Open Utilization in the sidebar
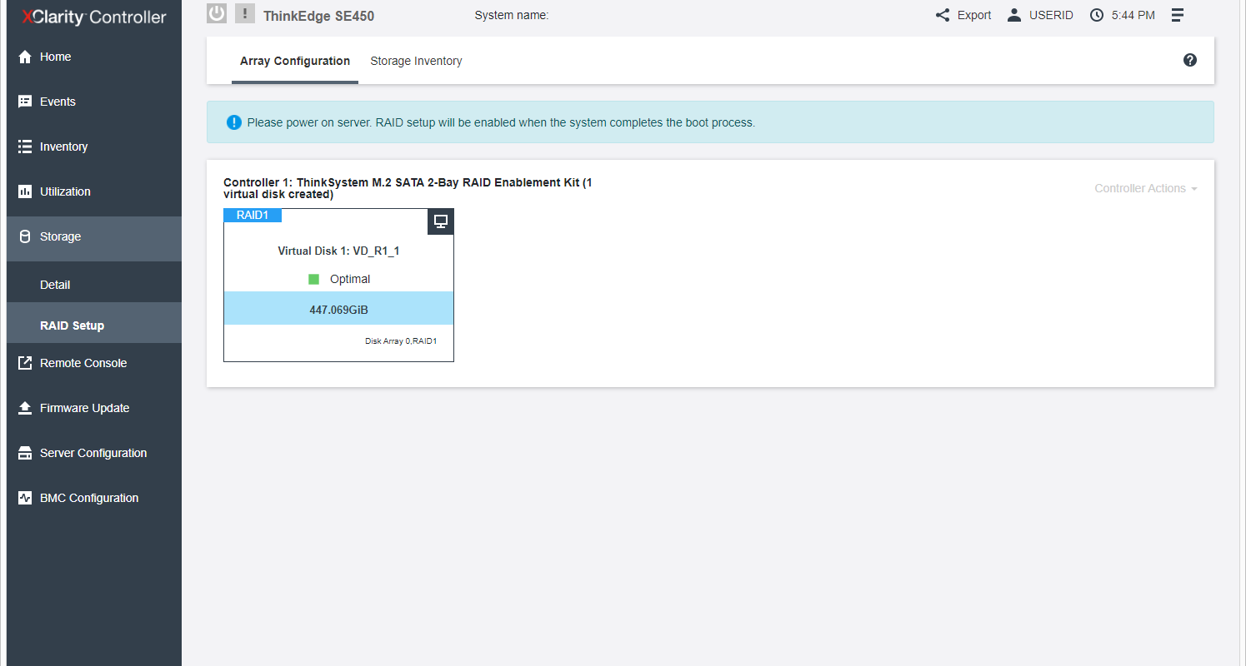This screenshot has height=666, width=1246. [x=94, y=191]
